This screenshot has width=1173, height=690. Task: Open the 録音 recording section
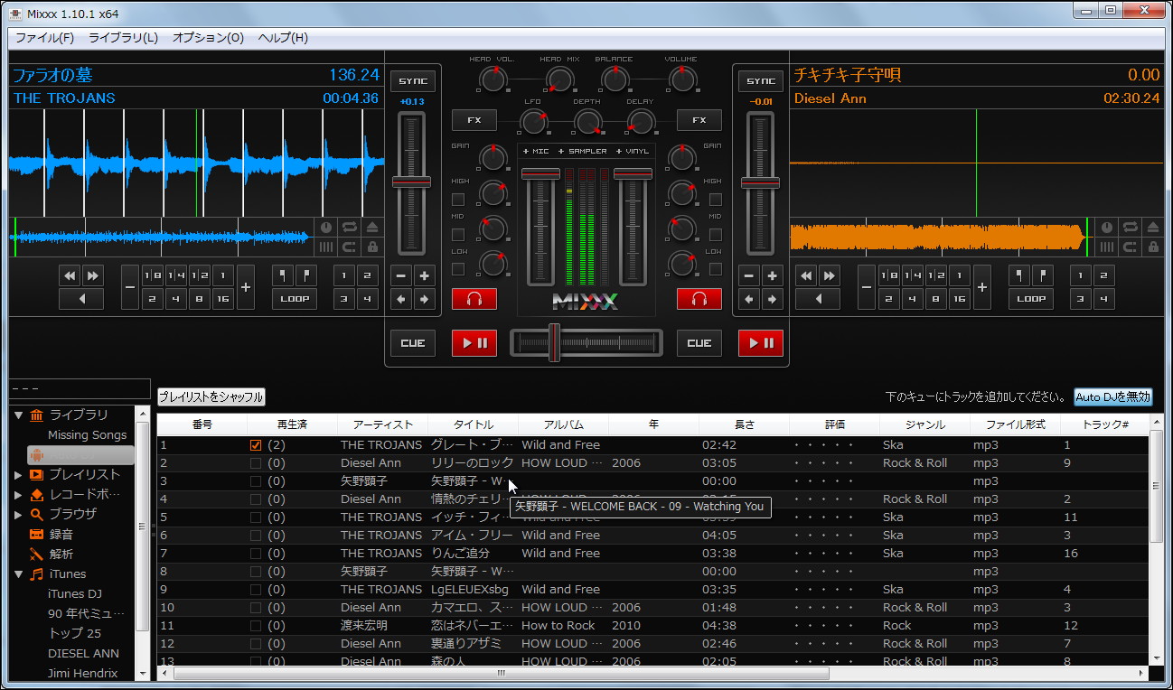pos(61,534)
